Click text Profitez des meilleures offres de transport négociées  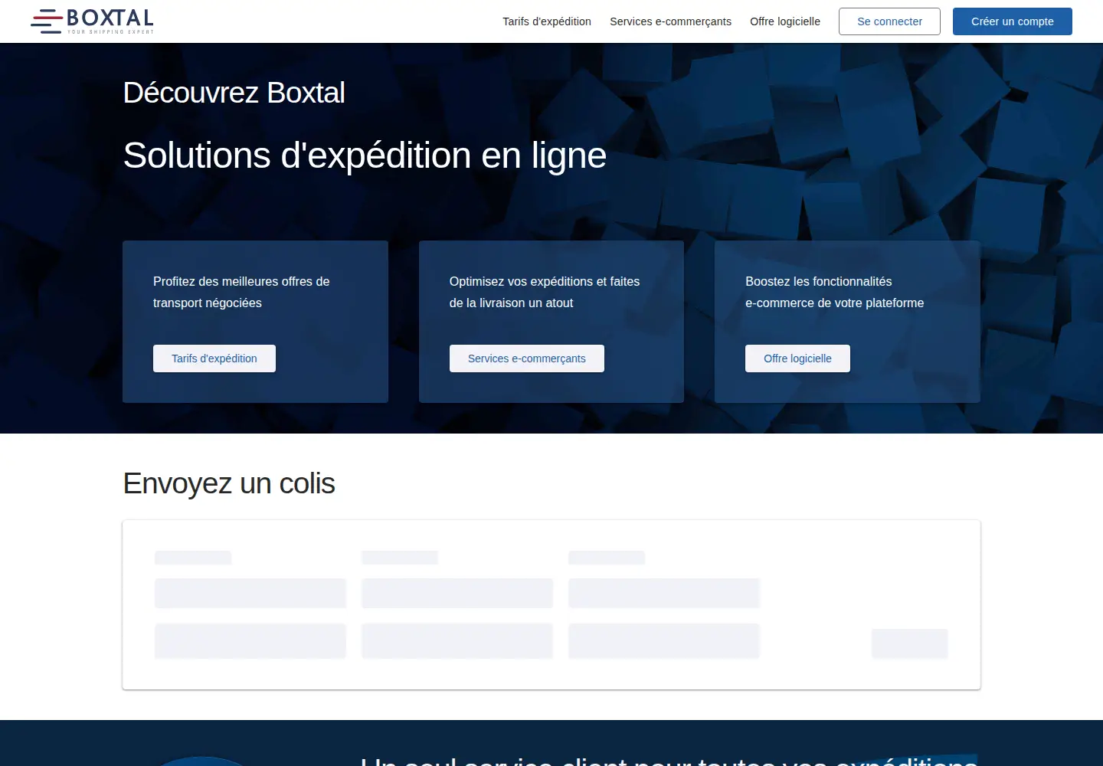pyautogui.click(x=241, y=292)
